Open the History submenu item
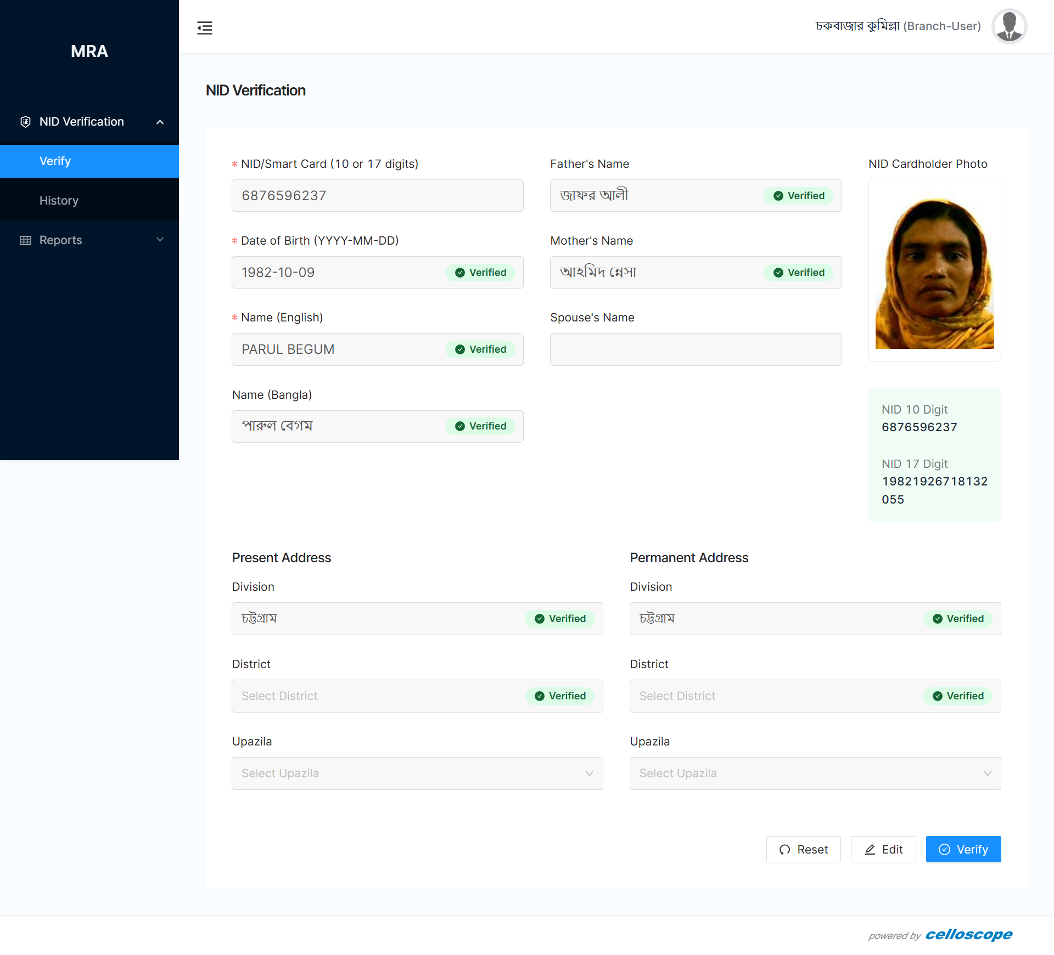This screenshot has width=1054, height=955. [59, 201]
